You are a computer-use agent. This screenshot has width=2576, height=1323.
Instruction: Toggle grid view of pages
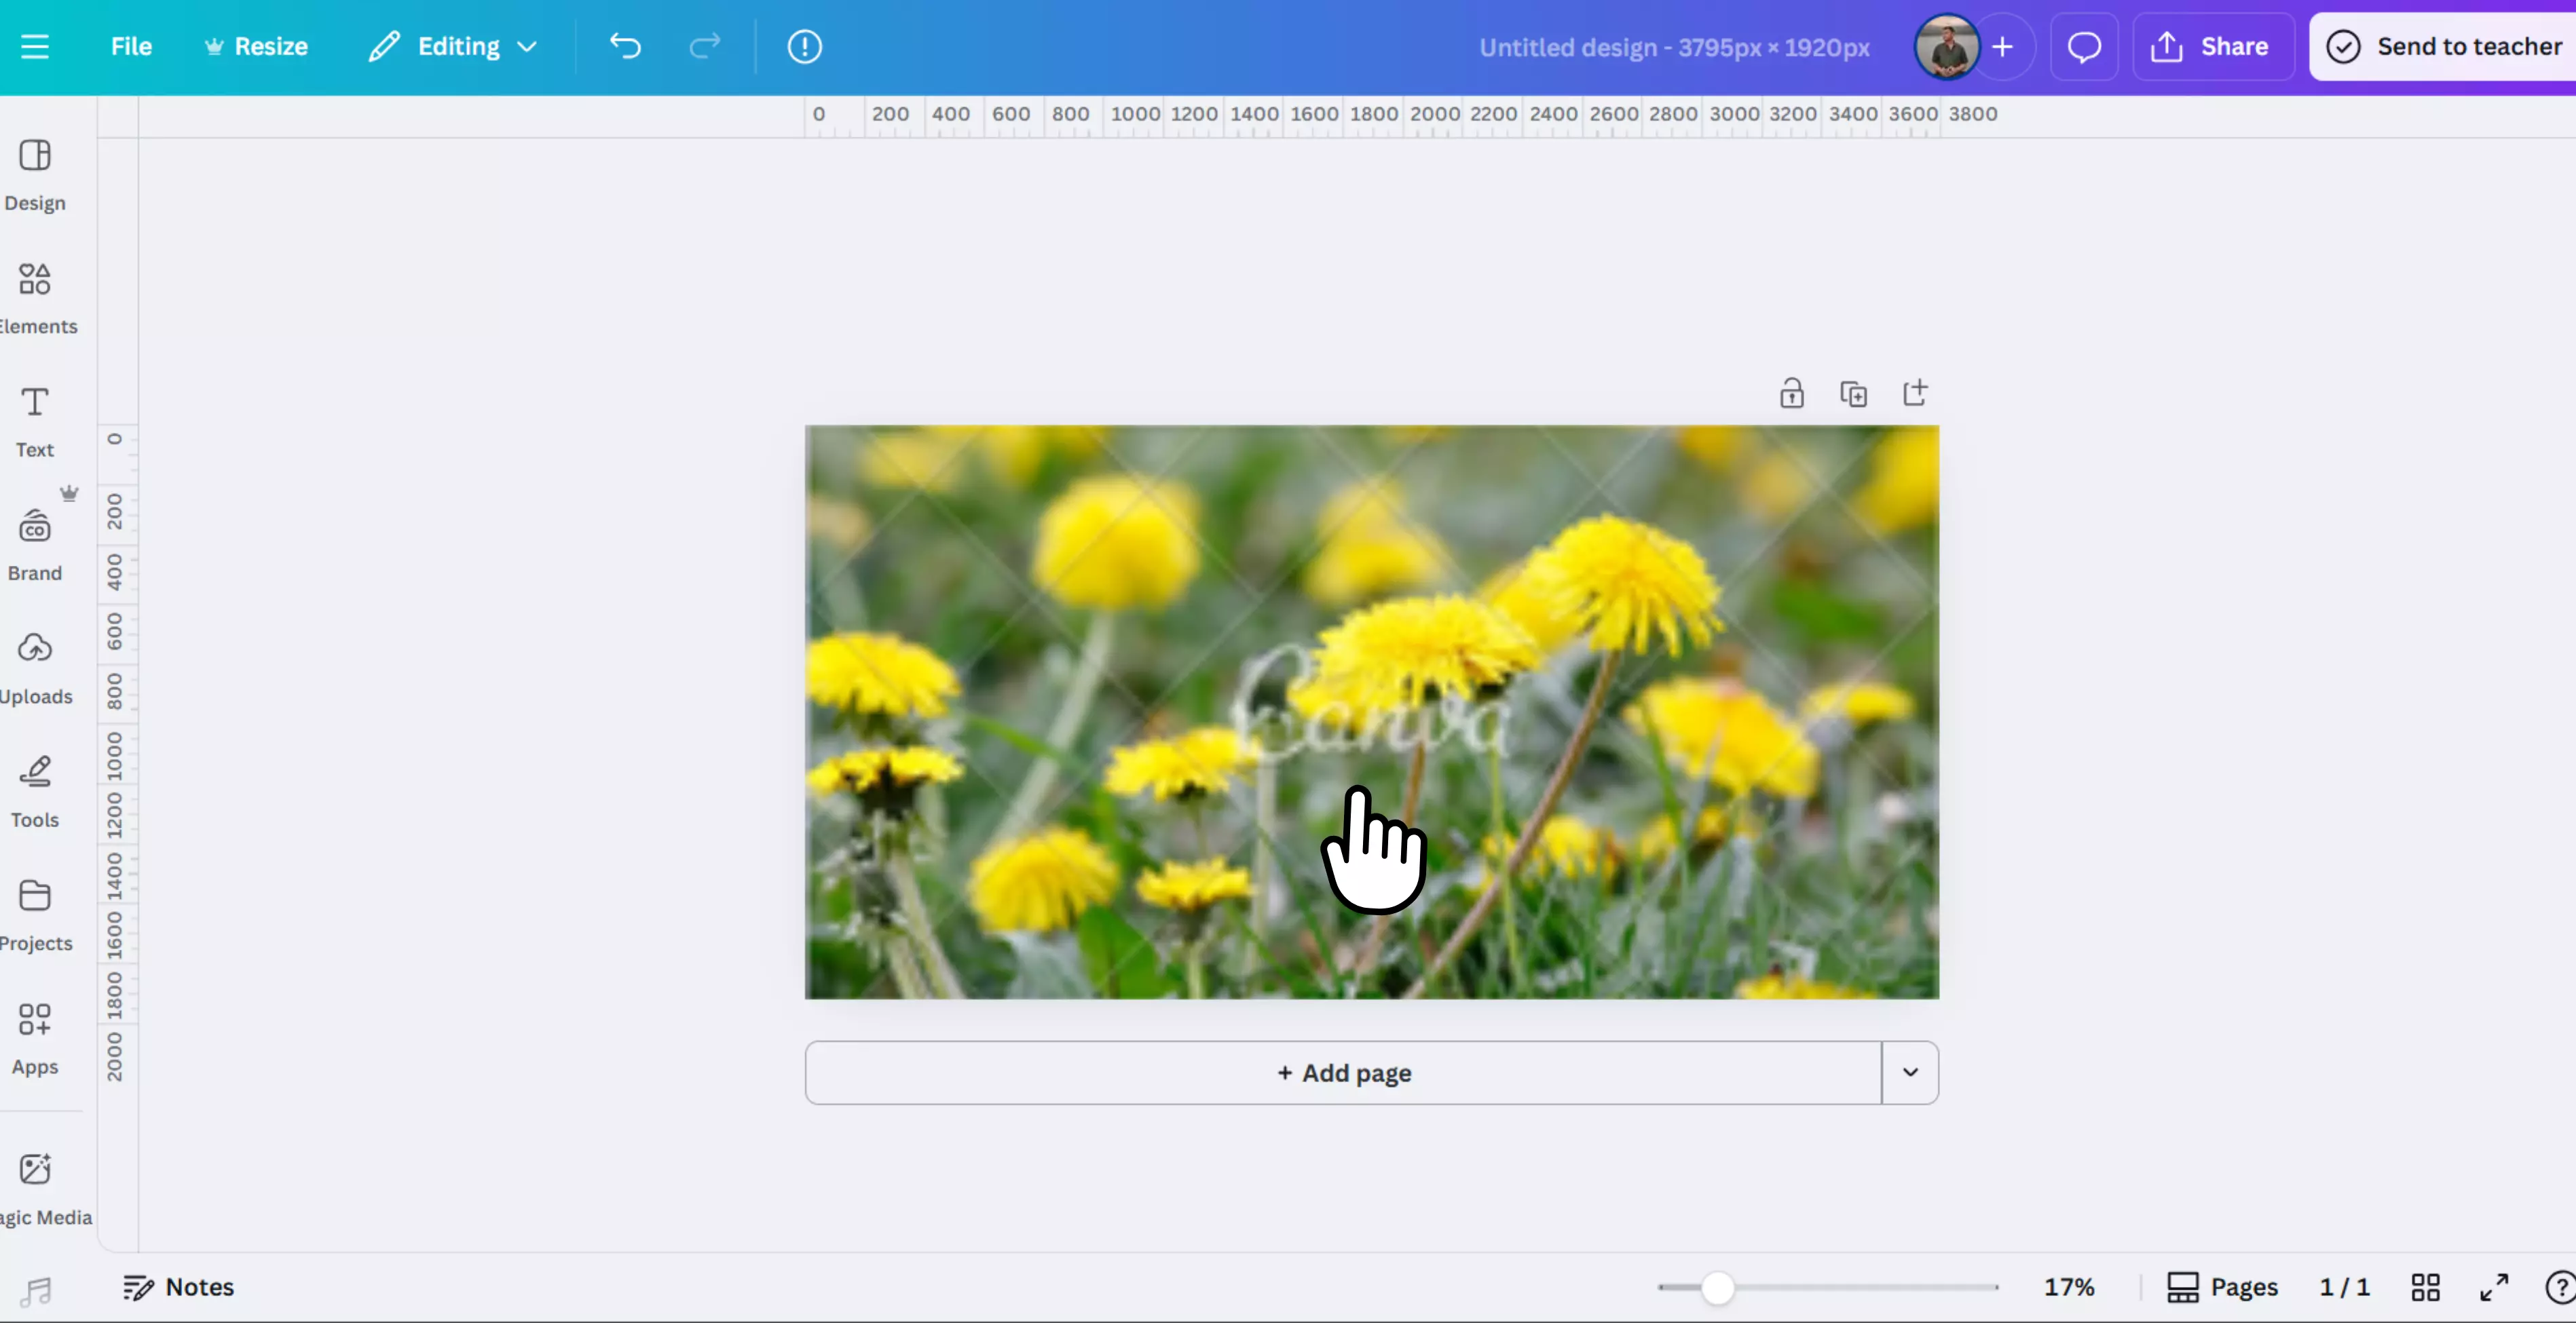tap(2425, 1287)
